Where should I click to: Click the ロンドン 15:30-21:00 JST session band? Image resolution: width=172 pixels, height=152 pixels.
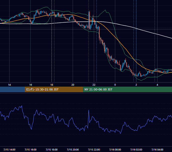[54, 89]
